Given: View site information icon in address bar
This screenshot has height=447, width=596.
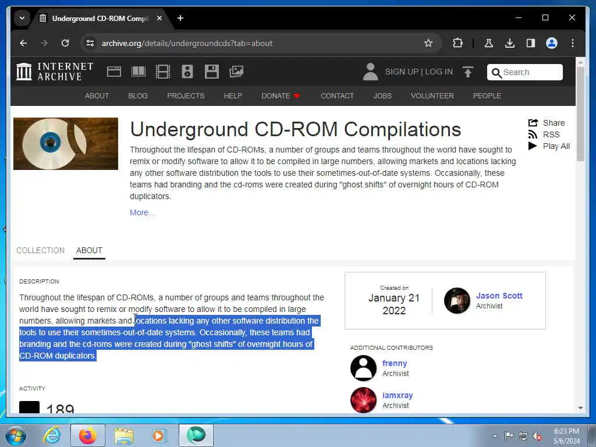Looking at the screenshot, I should coord(90,43).
